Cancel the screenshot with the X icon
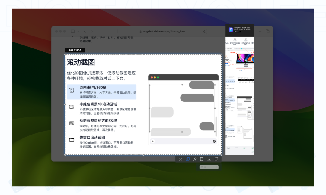The height and width of the screenshot is (195, 326). point(181,159)
